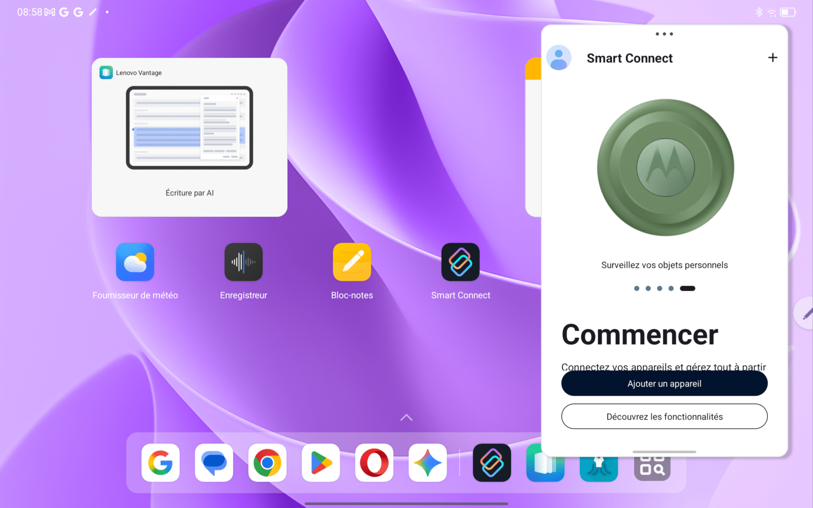
Task: Open the Chrome browser in the dock
Action: click(267, 463)
